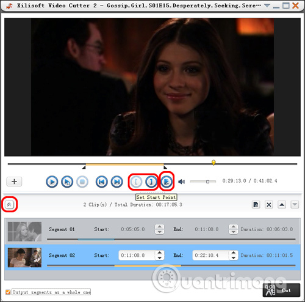Viewport: 305px width, 302px height.
Task: Click the yellow playhead marker on timeline
Action: [213, 163]
